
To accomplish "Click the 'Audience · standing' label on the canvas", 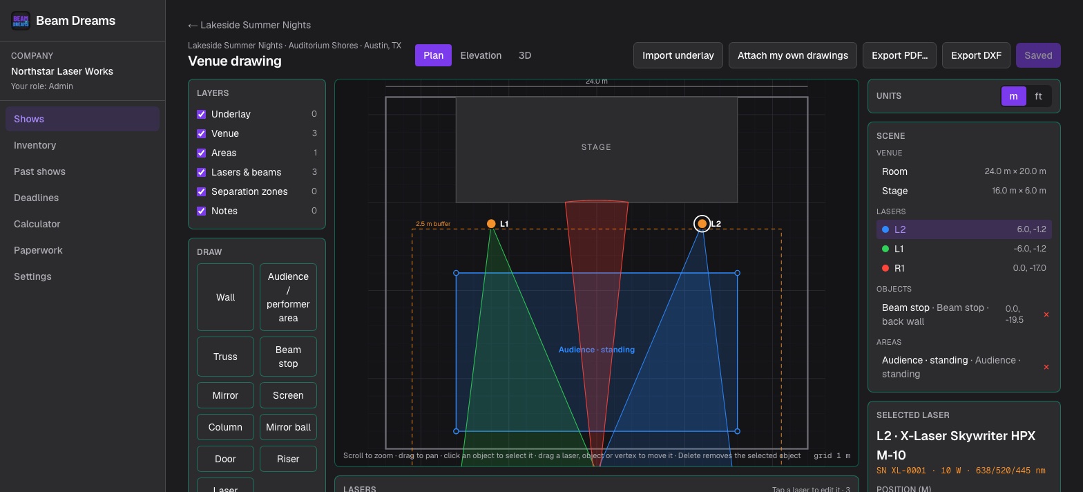I will [x=597, y=350].
